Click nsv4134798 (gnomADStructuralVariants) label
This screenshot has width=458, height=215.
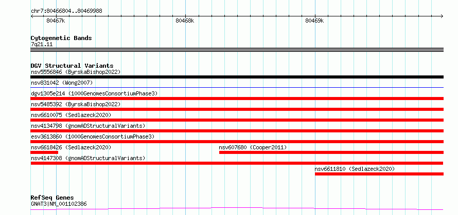point(88,126)
